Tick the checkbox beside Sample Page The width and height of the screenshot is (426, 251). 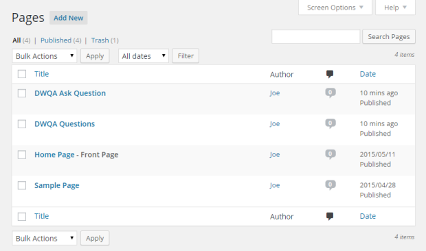point(22,185)
